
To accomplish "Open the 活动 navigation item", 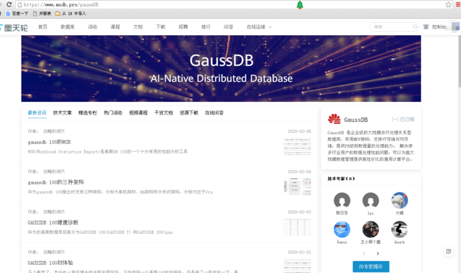I will click(93, 26).
